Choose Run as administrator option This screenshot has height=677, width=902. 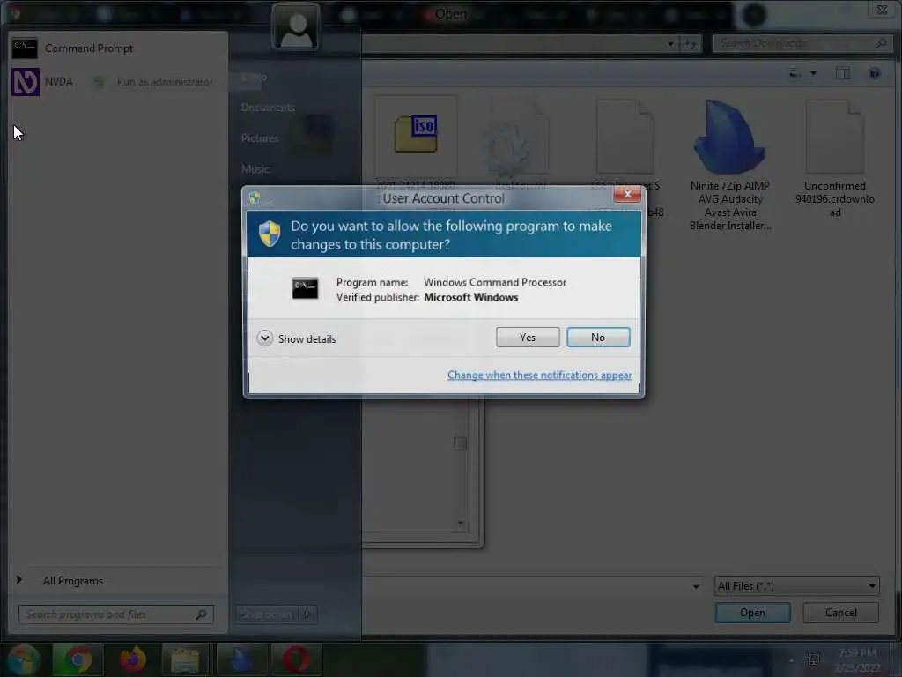(x=165, y=82)
